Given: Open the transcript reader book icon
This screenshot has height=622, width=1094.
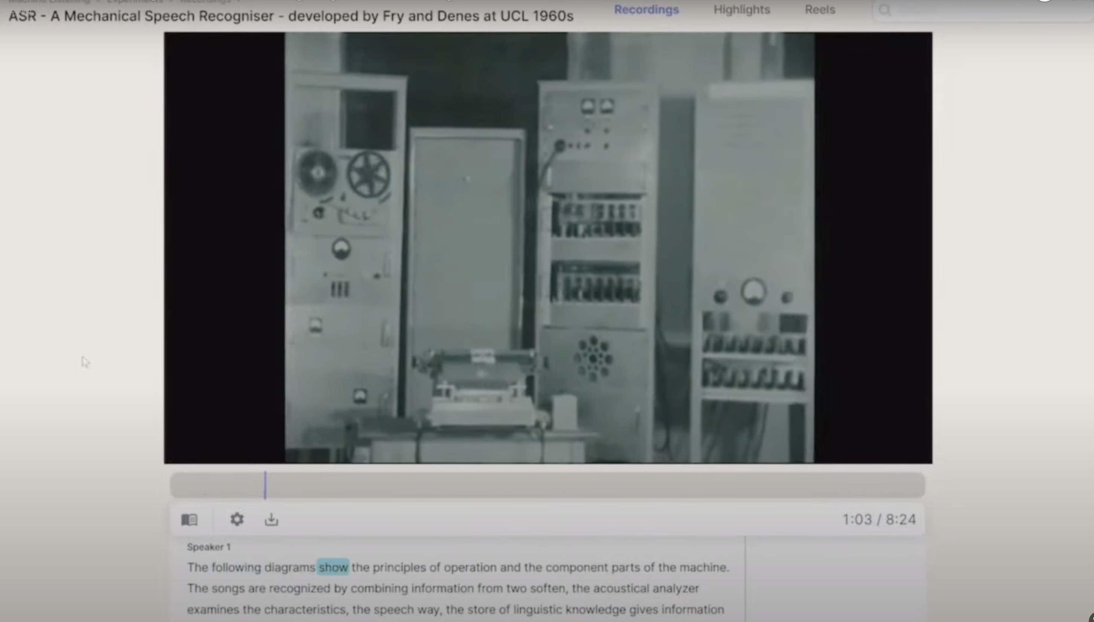Looking at the screenshot, I should click(x=189, y=519).
